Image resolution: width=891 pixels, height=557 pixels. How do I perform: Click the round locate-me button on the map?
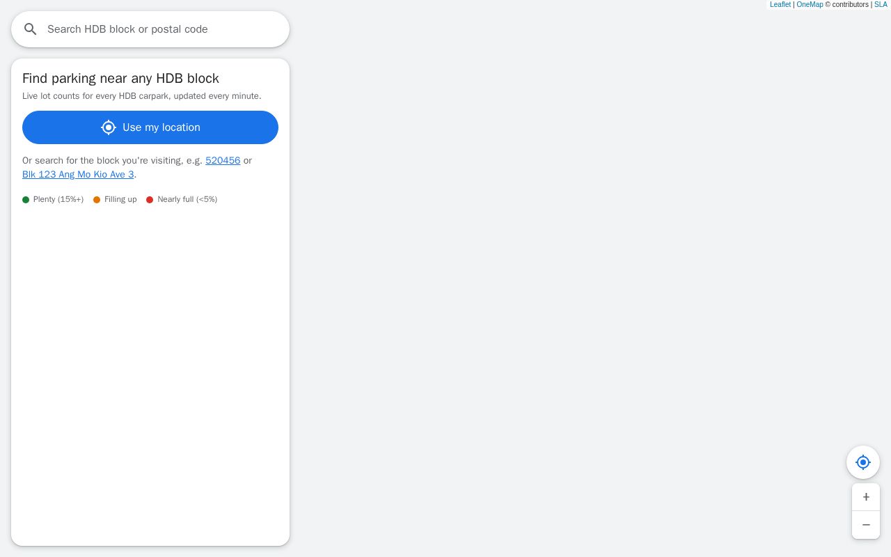863,462
